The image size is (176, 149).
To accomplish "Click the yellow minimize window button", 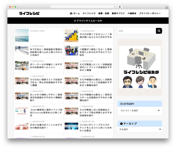I will pyautogui.click(x=13, y=7).
